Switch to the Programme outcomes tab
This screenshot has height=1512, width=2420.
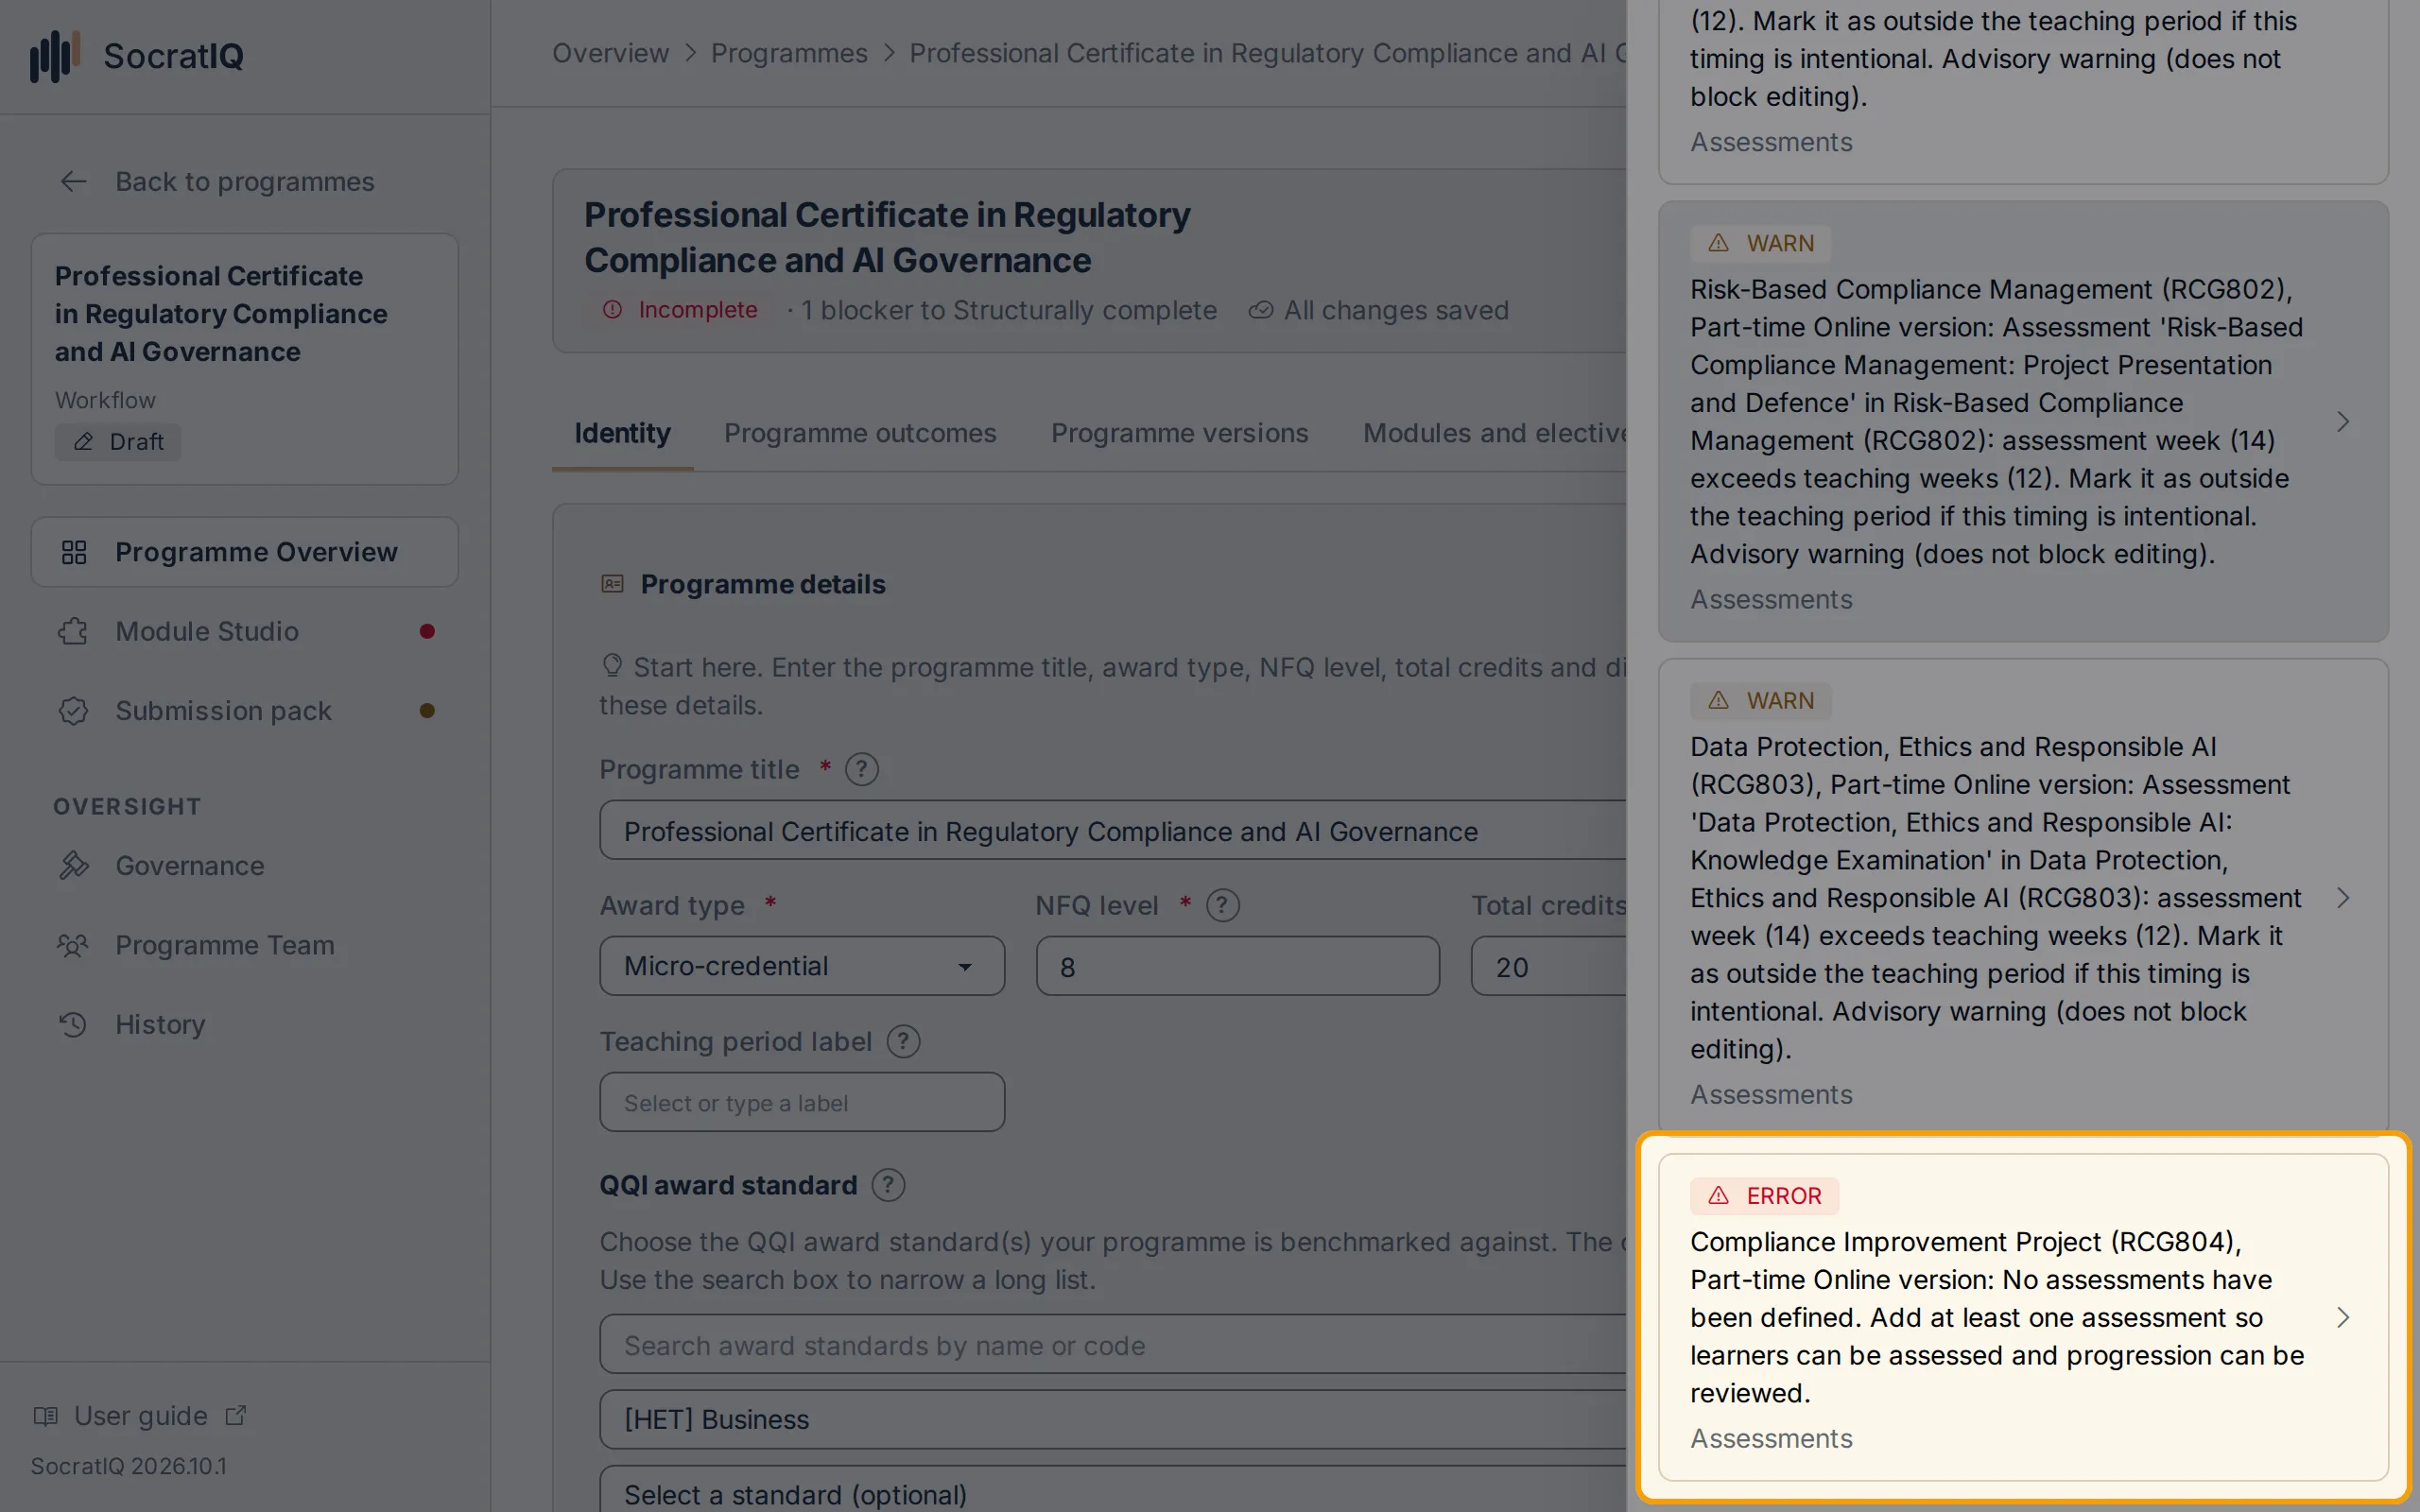click(x=860, y=433)
